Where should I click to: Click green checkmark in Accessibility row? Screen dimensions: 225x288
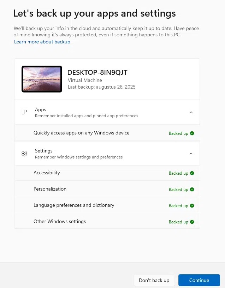click(192, 173)
